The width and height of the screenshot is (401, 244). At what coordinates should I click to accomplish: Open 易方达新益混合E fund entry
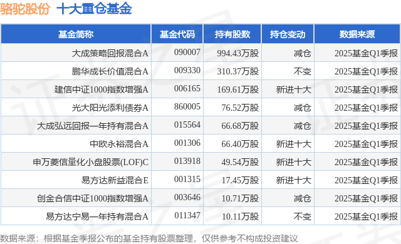pos(115,180)
